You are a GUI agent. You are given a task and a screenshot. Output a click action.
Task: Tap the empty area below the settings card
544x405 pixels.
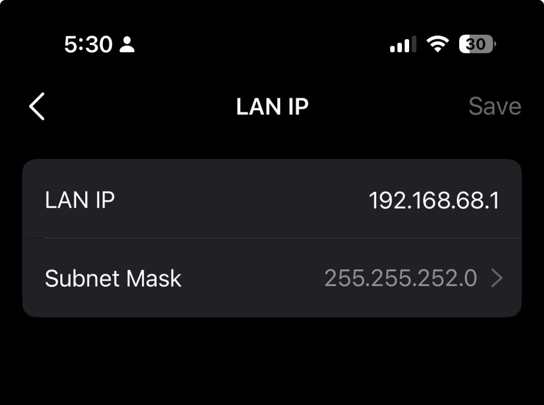(272, 360)
